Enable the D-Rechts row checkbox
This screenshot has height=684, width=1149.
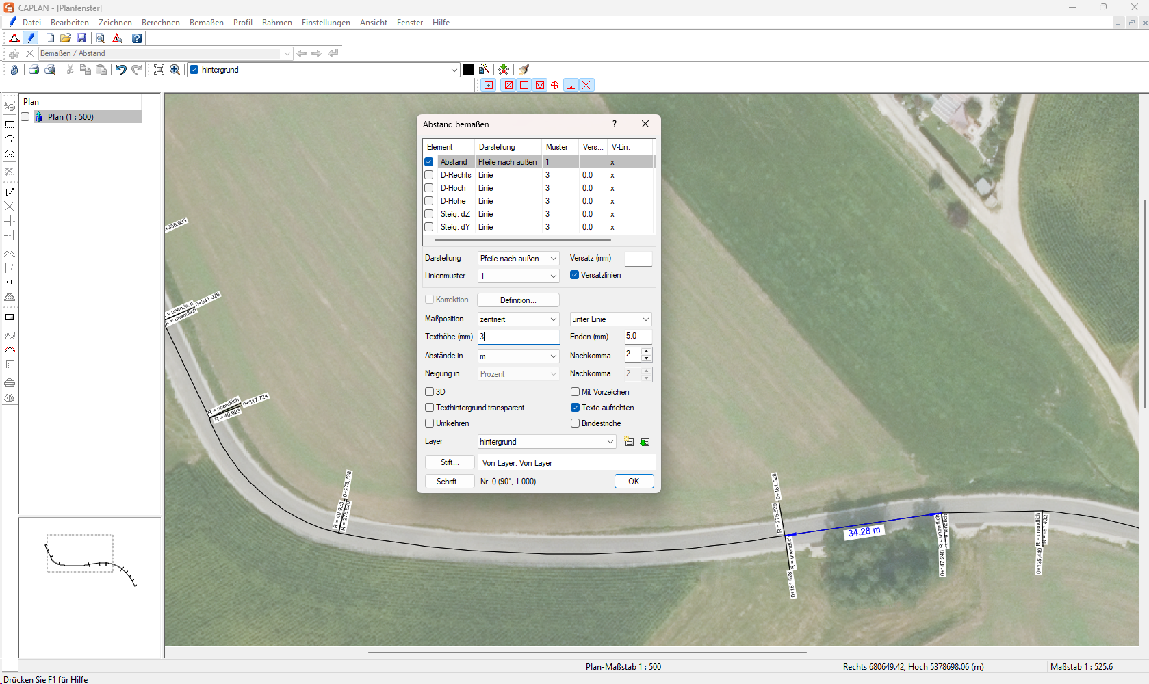coord(429,175)
